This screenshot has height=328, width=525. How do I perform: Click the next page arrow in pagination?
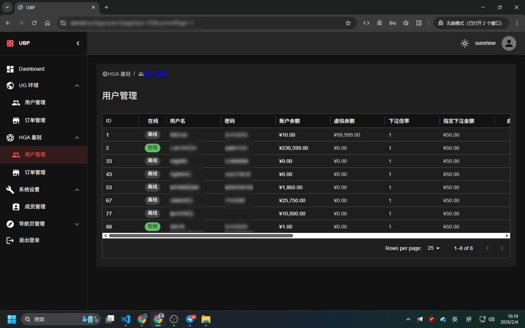502,248
